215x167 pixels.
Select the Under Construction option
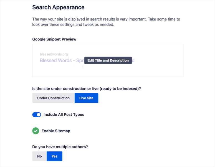[x=53, y=98]
